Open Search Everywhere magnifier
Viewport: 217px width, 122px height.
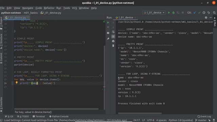(x=214, y=13)
